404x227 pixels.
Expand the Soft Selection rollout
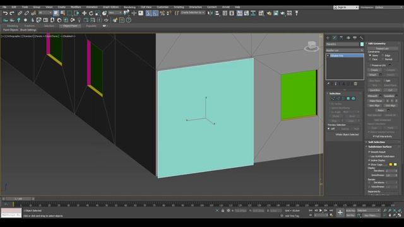coord(376,142)
